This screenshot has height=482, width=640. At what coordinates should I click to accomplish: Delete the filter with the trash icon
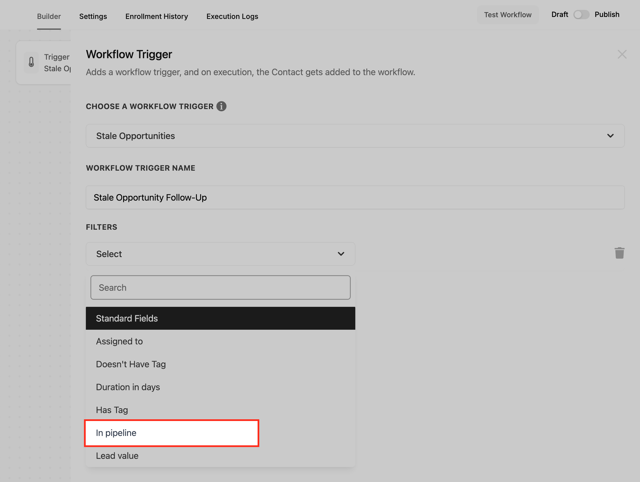point(619,253)
